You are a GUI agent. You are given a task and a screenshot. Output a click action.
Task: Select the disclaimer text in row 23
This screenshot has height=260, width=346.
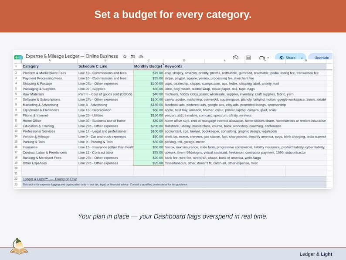(105, 185)
